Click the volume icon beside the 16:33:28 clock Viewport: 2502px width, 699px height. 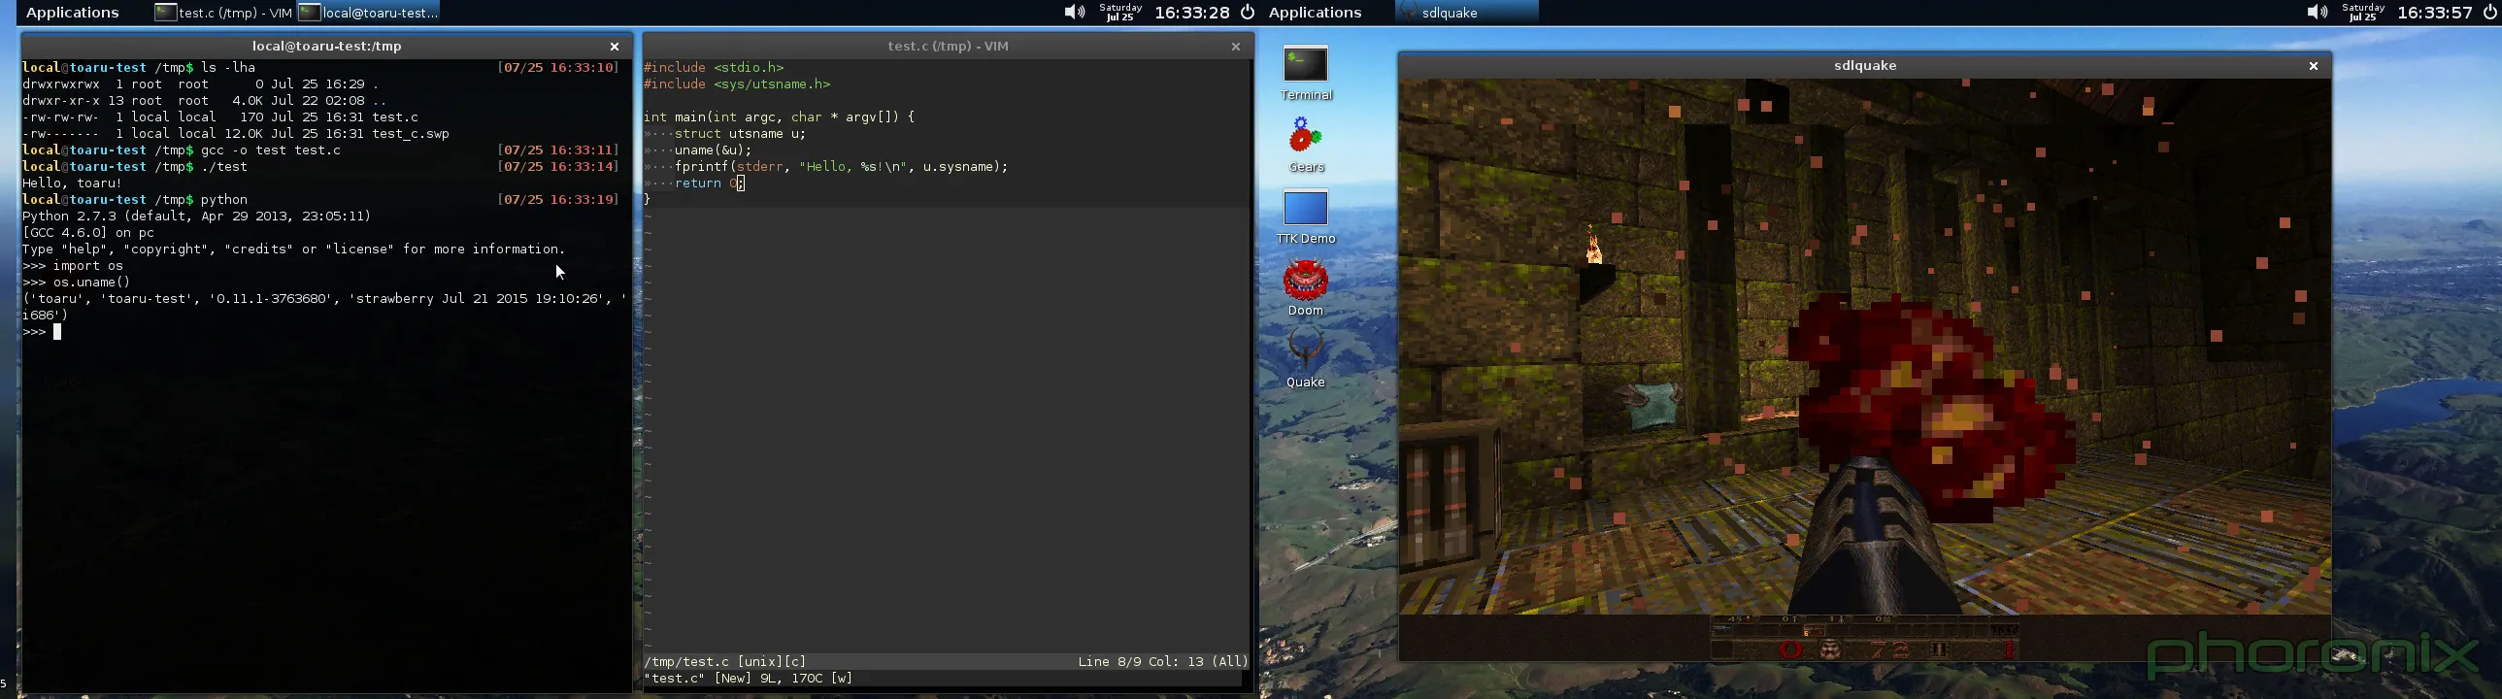pos(1073,13)
